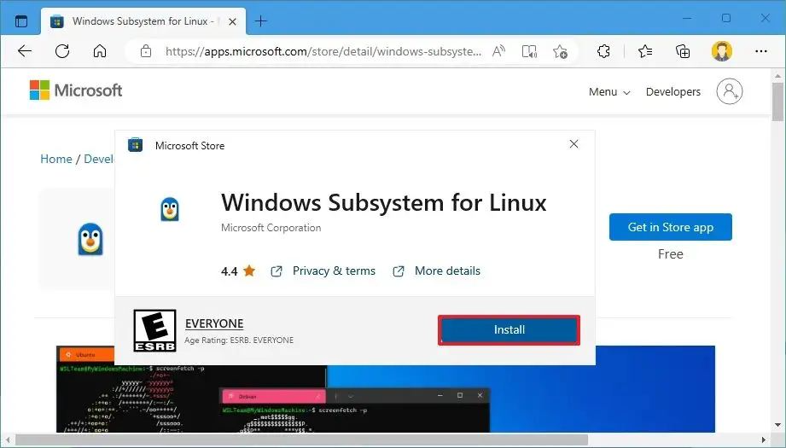
Task: Click the Microsoft logo
Action: [x=76, y=90]
